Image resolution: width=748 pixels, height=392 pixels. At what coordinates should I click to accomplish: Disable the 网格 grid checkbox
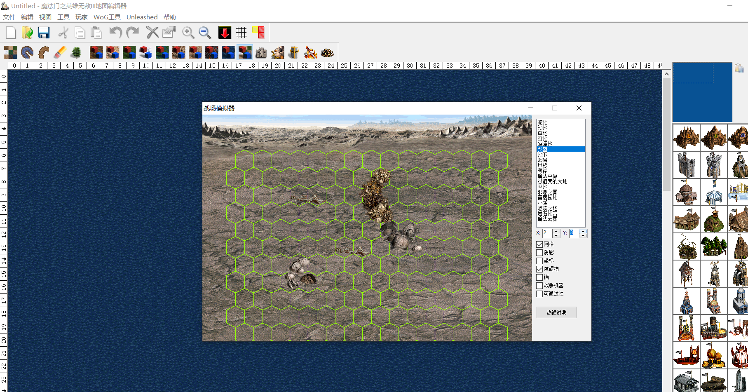coord(539,244)
